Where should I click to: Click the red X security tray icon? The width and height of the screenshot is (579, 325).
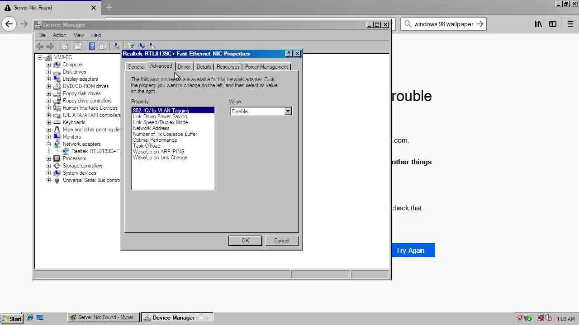[x=520, y=318]
